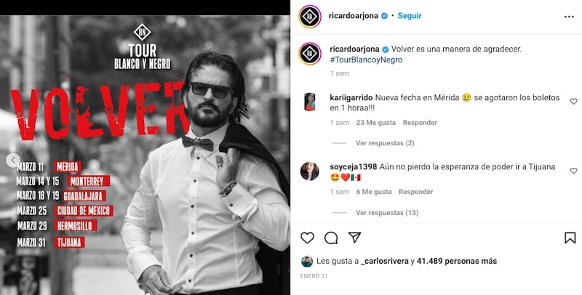Image resolution: width=582 pixels, height=295 pixels.
Task: Like the post with the heart icon
Action: click(x=307, y=238)
